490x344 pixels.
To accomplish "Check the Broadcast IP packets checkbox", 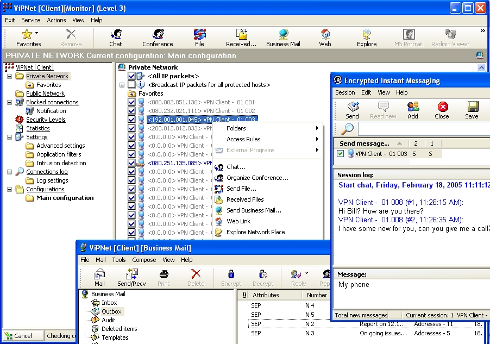I will (x=131, y=85).
